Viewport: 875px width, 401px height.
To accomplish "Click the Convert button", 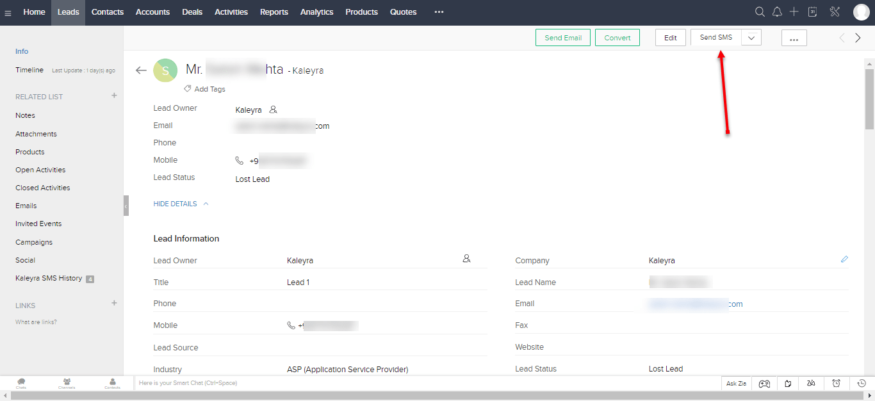I will pos(617,37).
